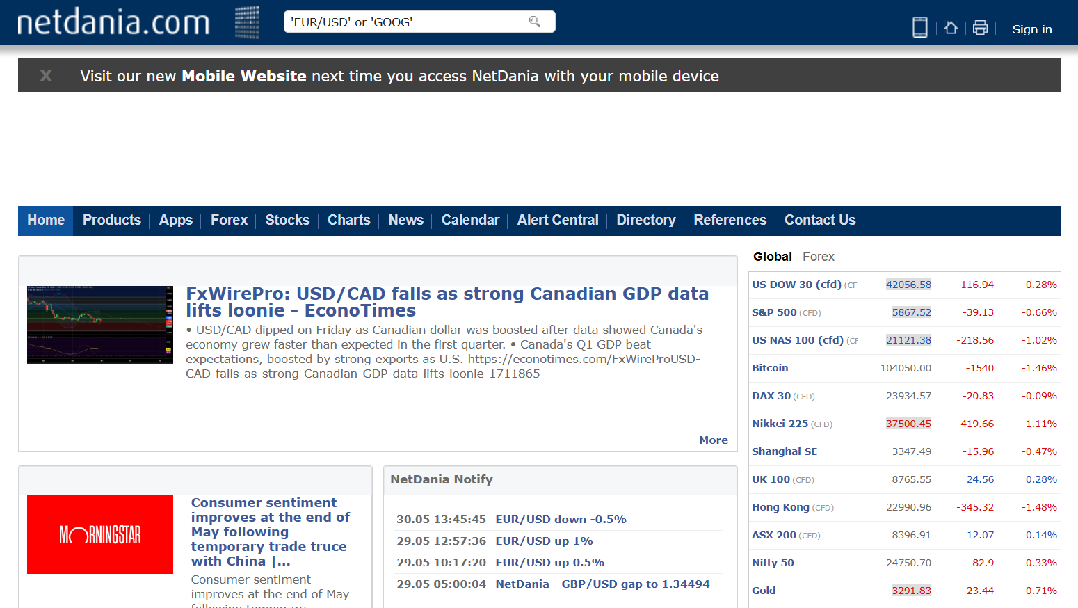Viewport: 1078px width, 608px height.
Task: Click the Shanghai SE price 3347.49
Action: [912, 451]
